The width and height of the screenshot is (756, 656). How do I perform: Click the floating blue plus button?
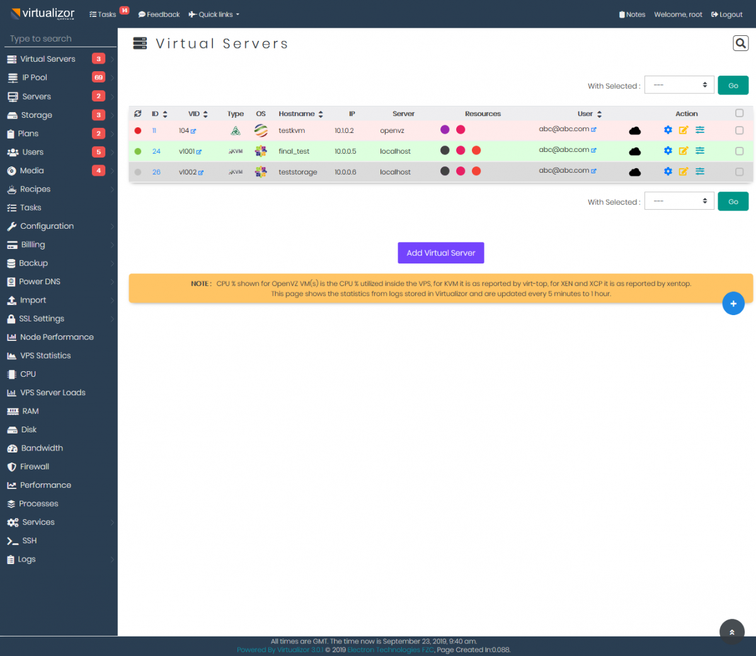(x=733, y=303)
